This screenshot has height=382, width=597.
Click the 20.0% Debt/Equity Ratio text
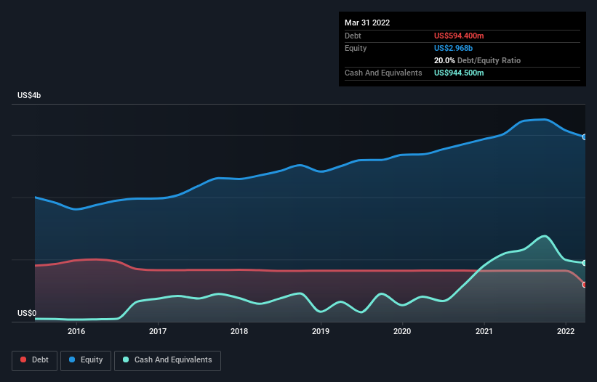(x=477, y=60)
